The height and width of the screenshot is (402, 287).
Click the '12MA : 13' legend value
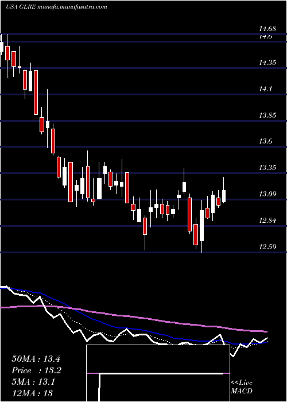[32, 393]
